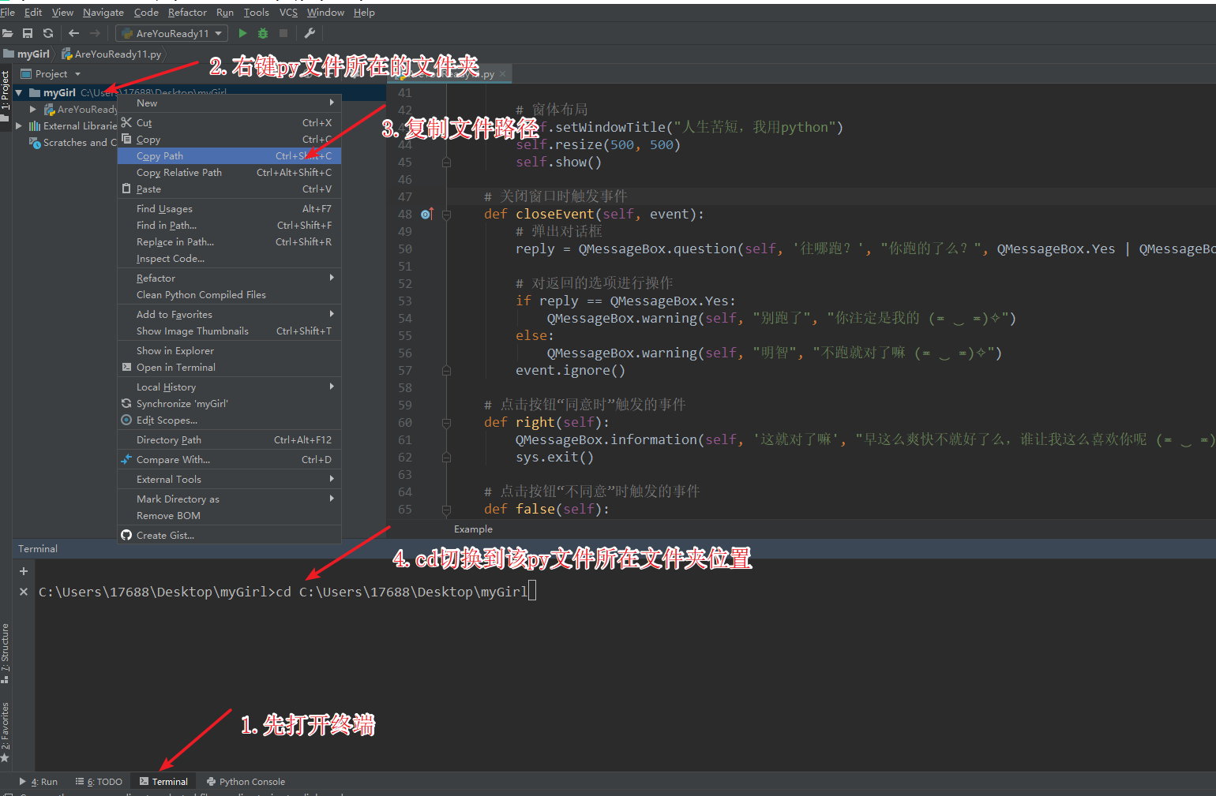
Task: Click the myGirl breadcrumb in navigation bar
Action: tap(26, 54)
